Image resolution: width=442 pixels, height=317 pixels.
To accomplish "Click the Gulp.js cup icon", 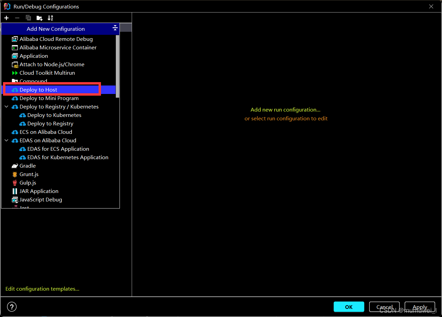I will [x=15, y=183].
